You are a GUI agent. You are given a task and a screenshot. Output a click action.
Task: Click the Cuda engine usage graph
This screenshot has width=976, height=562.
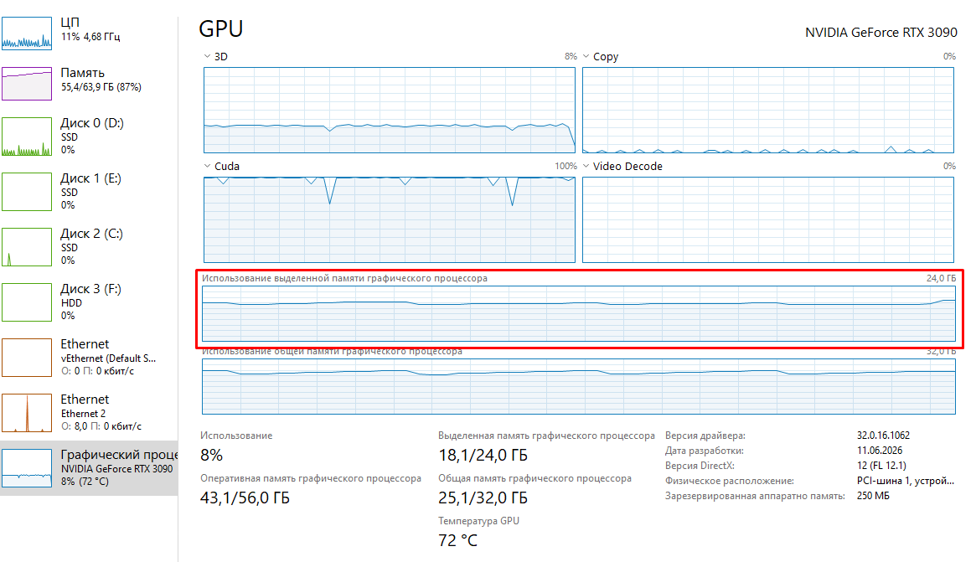click(x=389, y=219)
